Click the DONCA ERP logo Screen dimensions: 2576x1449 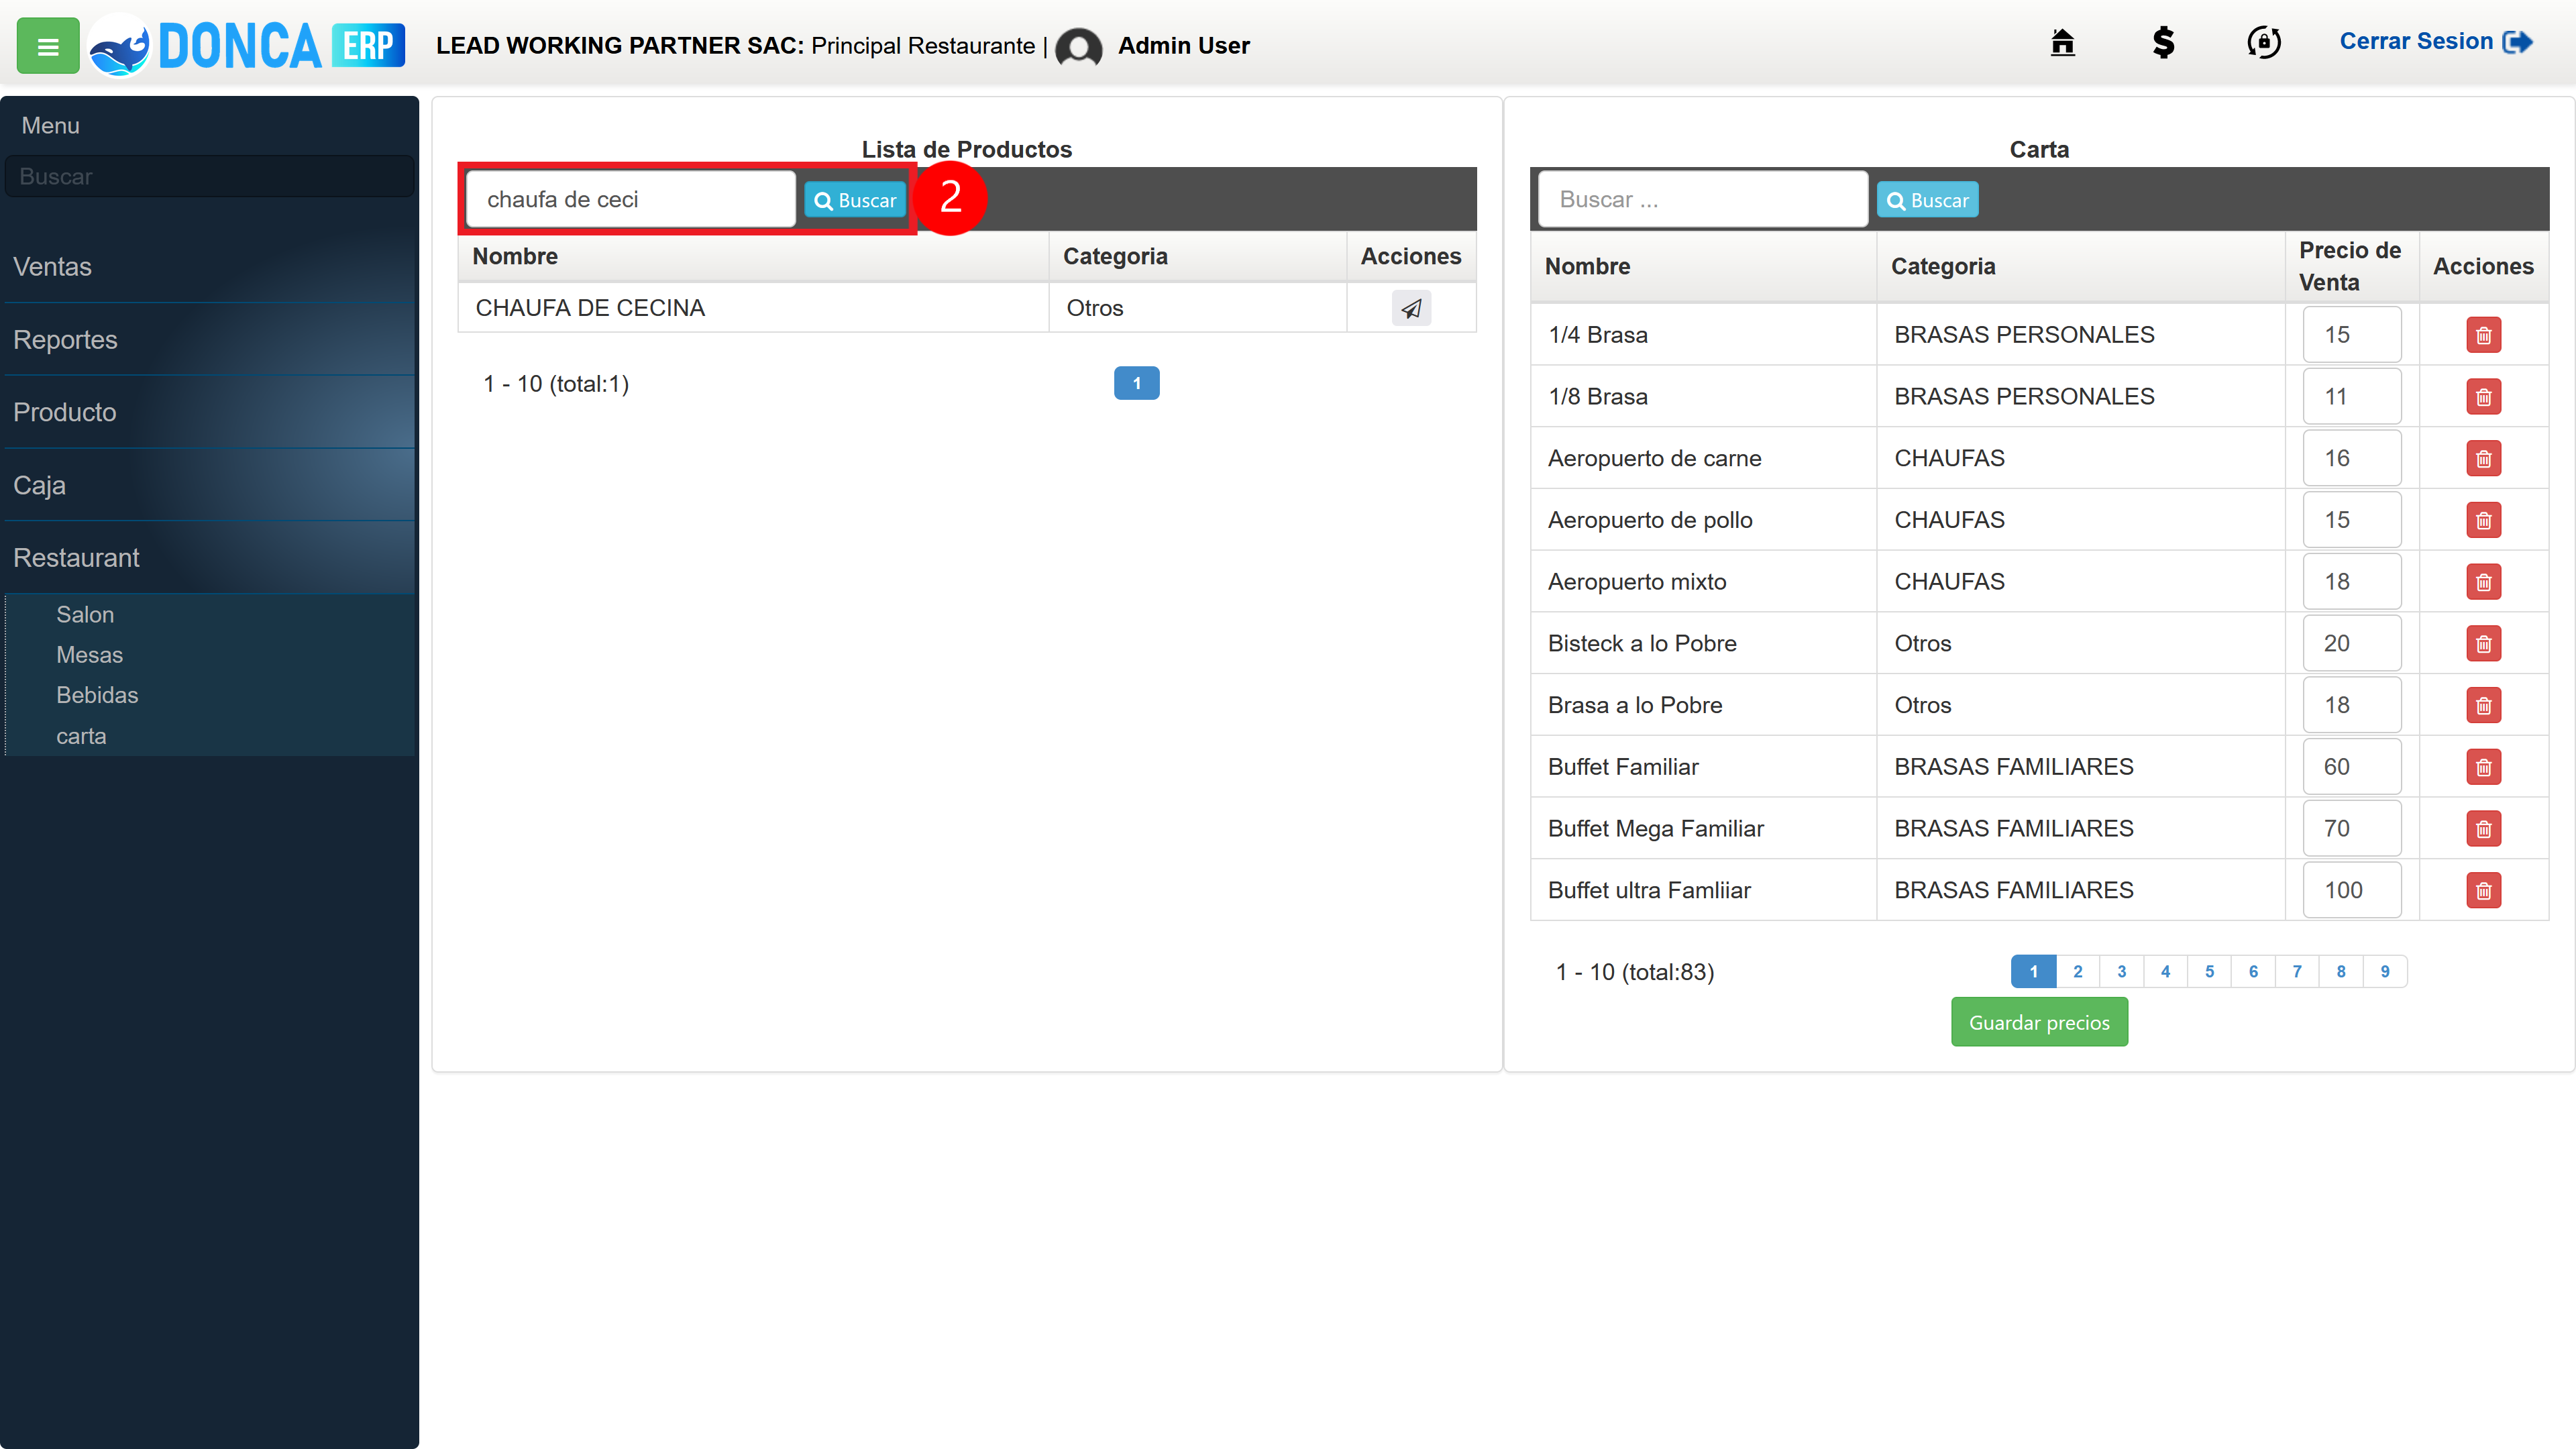coord(247,46)
